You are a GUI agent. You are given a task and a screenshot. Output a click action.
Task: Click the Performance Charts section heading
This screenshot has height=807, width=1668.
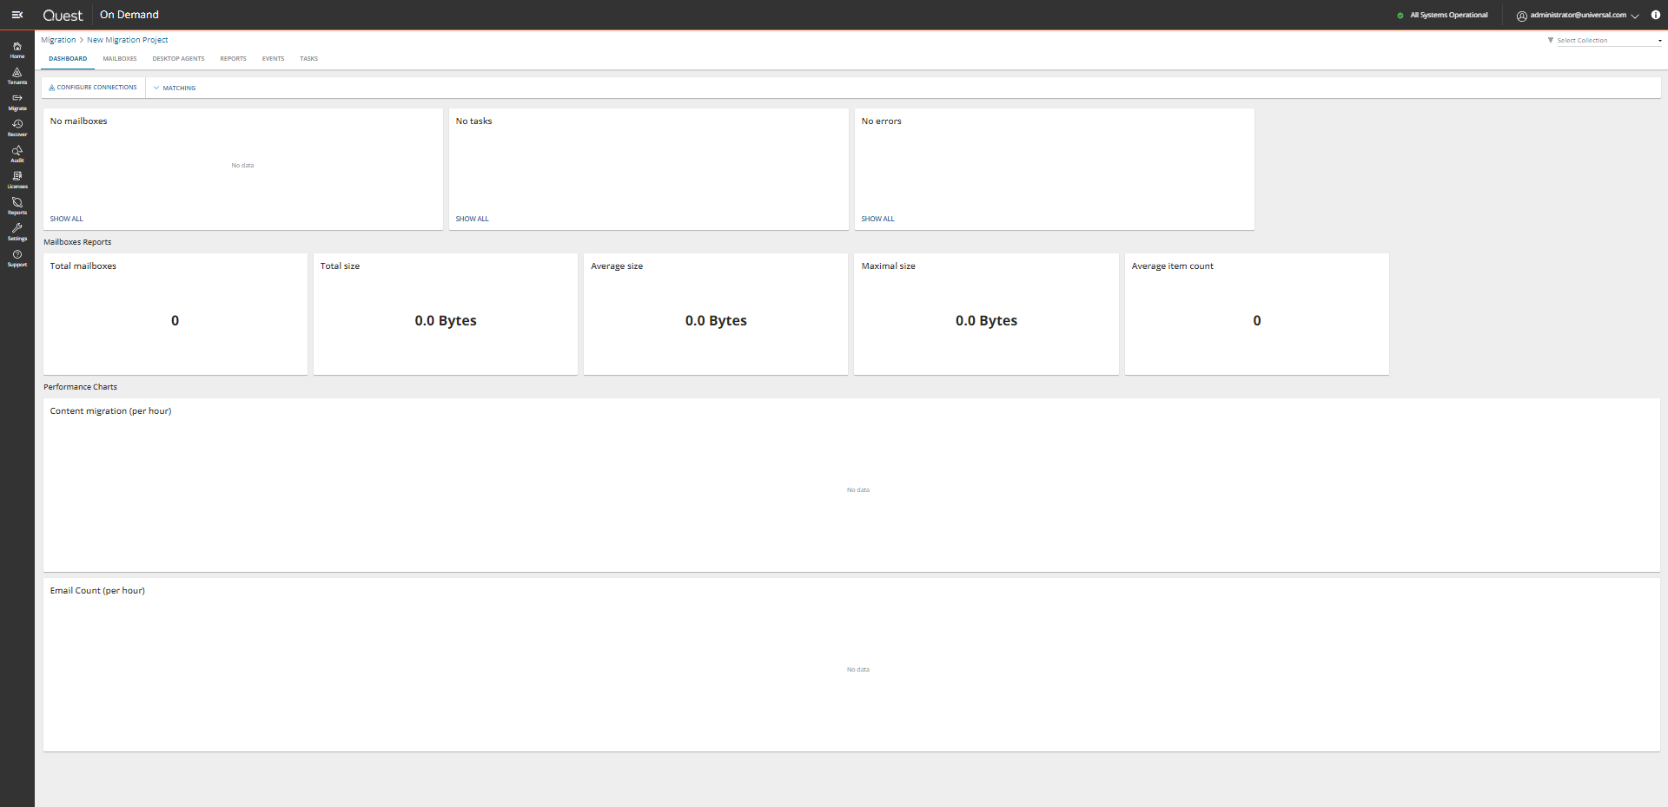[x=80, y=387]
